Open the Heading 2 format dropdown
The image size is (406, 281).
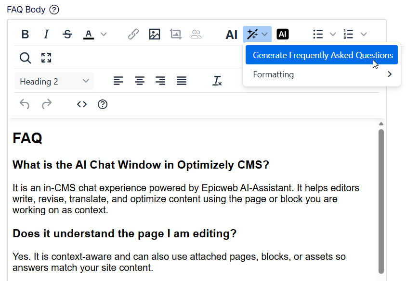(54, 81)
